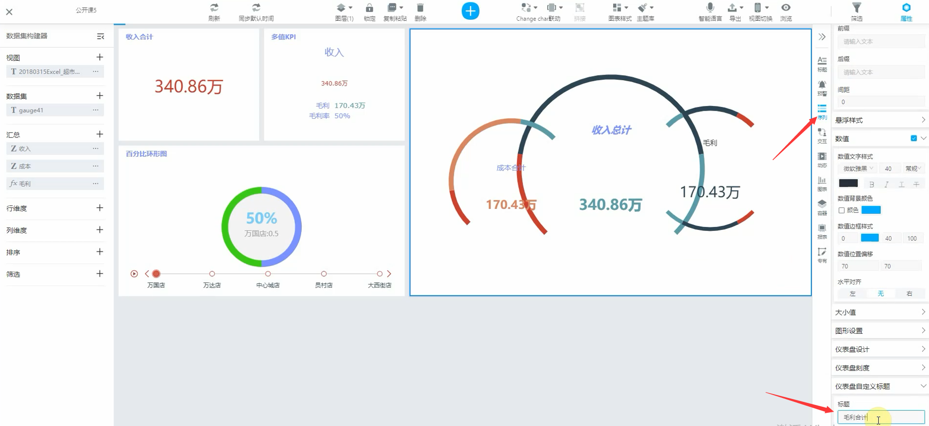This screenshot has height=426, width=929.
Task: Click the dark text color swatch
Action: 848,183
